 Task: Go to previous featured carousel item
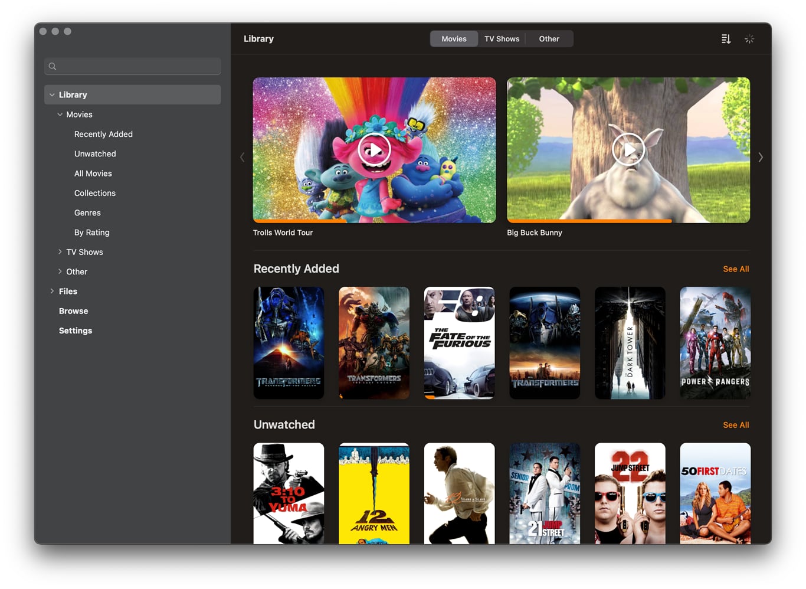point(242,157)
